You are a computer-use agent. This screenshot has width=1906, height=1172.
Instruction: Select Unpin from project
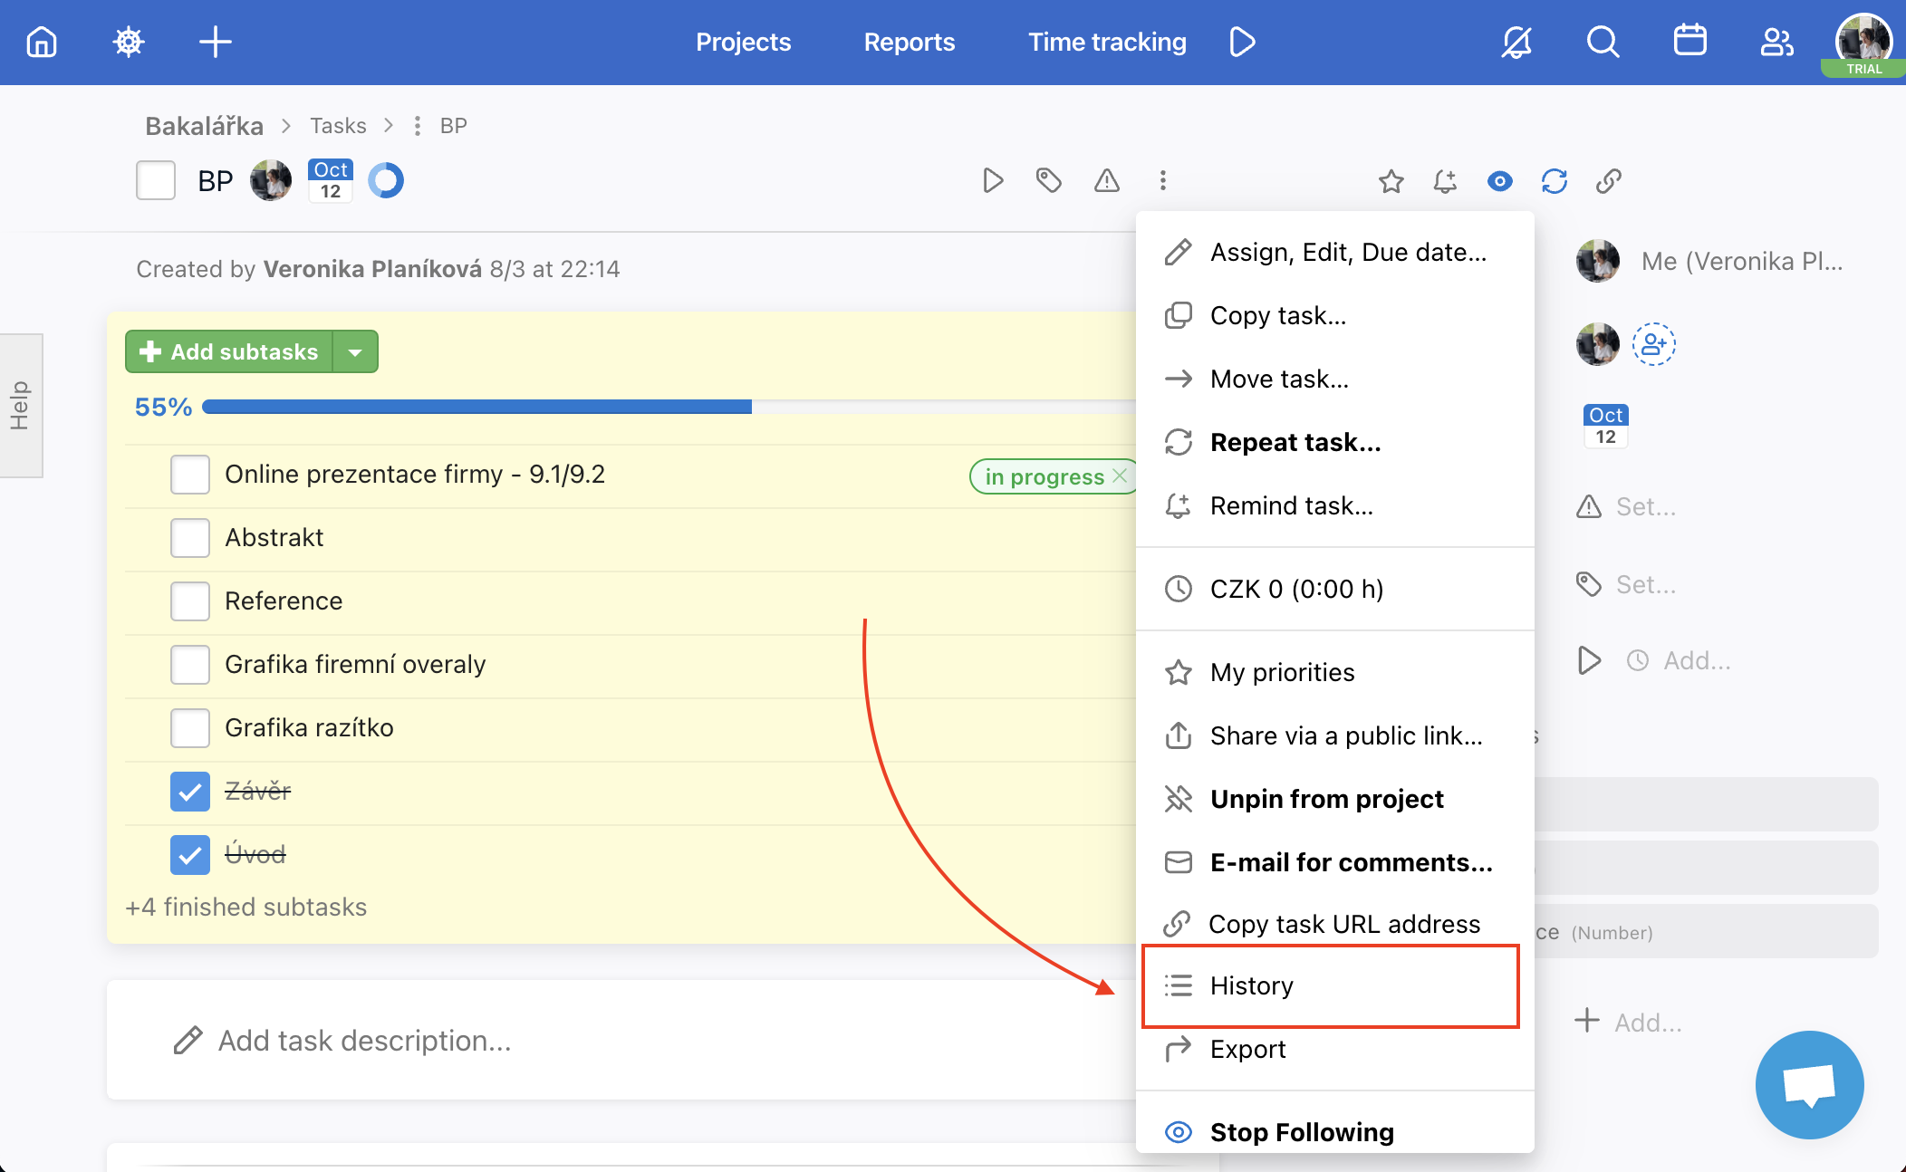pos(1335,799)
